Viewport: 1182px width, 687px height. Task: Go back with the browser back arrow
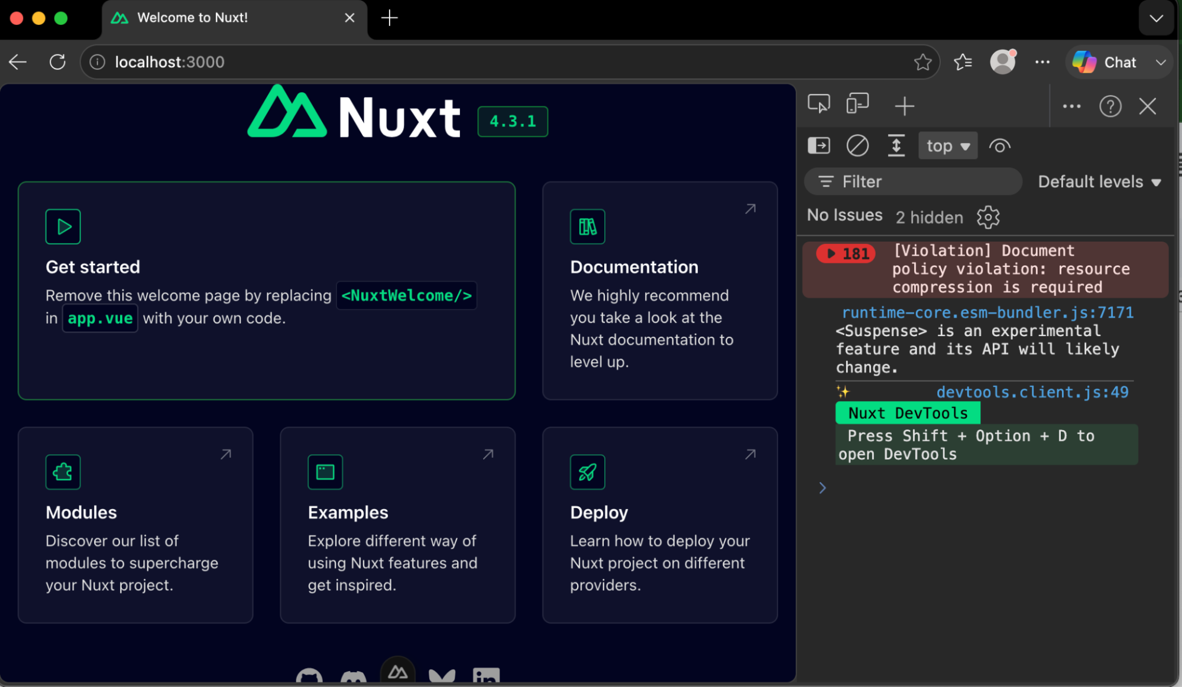coord(18,61)
